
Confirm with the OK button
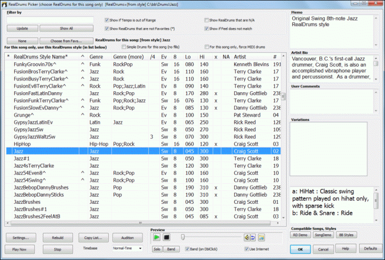click(300, 249)
